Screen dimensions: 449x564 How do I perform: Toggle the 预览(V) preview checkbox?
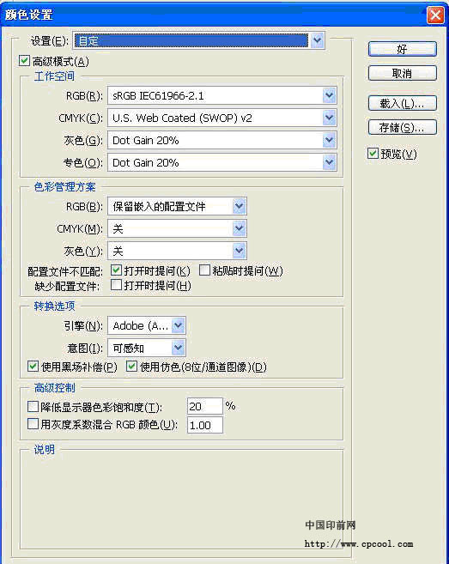click(x=373, y=153)
